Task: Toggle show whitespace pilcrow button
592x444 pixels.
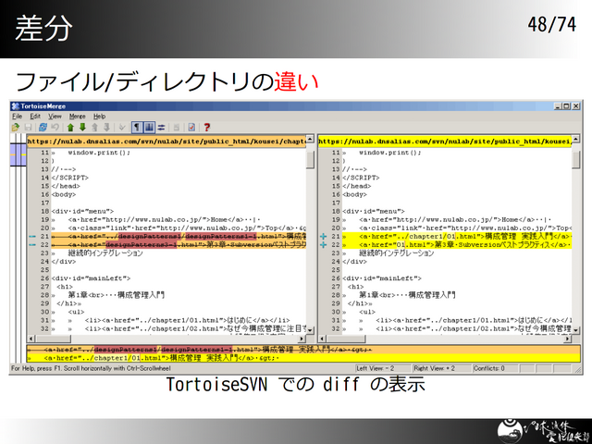Action: [136, 127]
